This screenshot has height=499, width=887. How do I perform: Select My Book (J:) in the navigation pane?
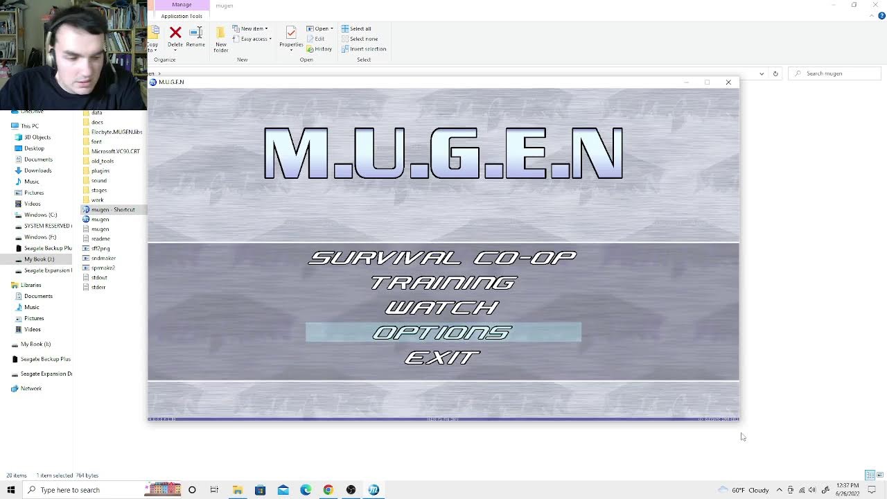point(36,259)
